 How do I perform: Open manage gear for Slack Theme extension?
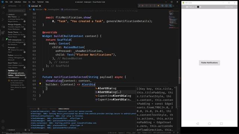pos(24,67)
